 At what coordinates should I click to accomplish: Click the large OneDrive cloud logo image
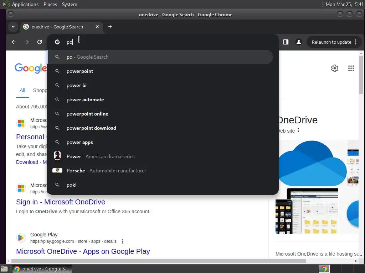pos(312,163)
